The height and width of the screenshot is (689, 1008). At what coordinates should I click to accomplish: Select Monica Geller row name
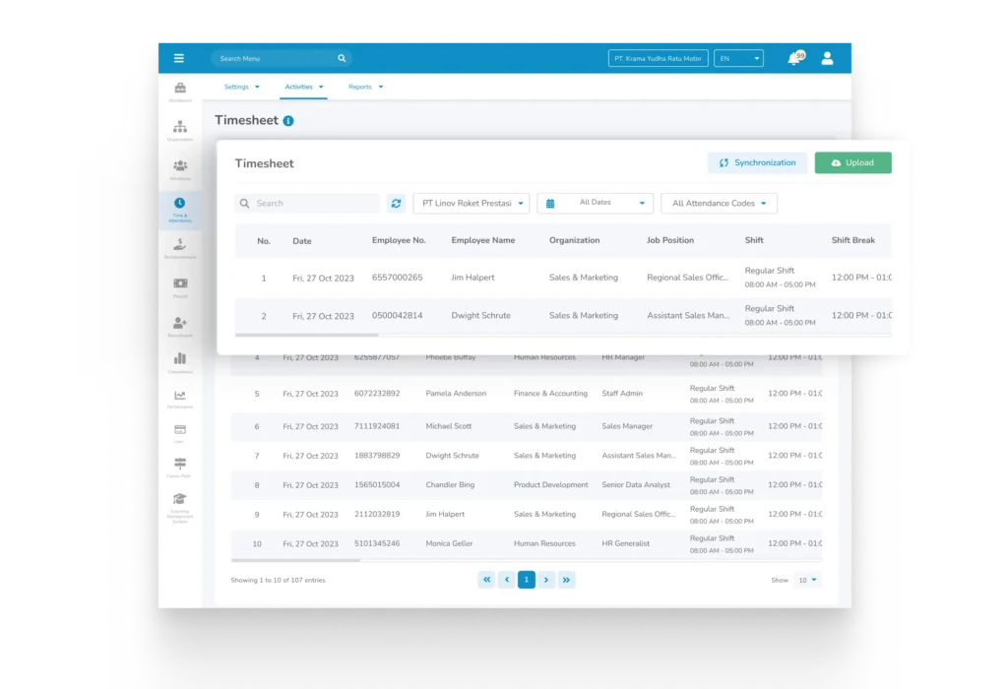[449, 543]
